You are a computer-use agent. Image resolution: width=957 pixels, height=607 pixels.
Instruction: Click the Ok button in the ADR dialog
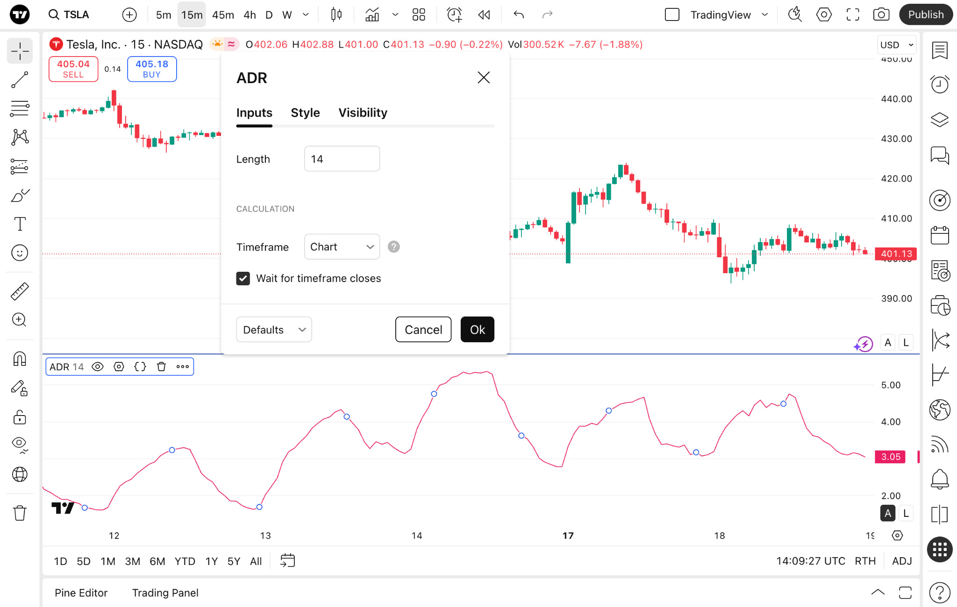pos(477,330)
